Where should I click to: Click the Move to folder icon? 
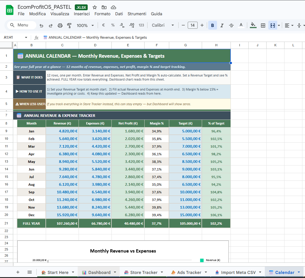point(104,7)
